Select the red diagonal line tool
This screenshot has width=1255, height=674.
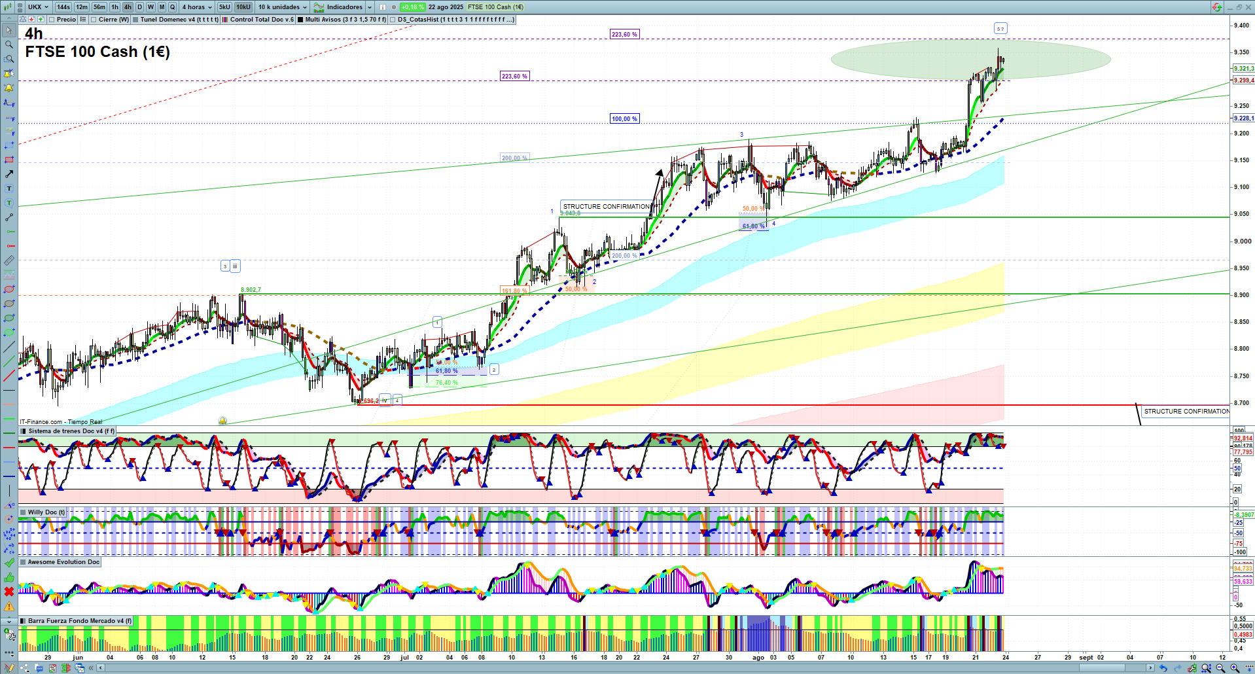pyautogui.click(x=9, y=376)
